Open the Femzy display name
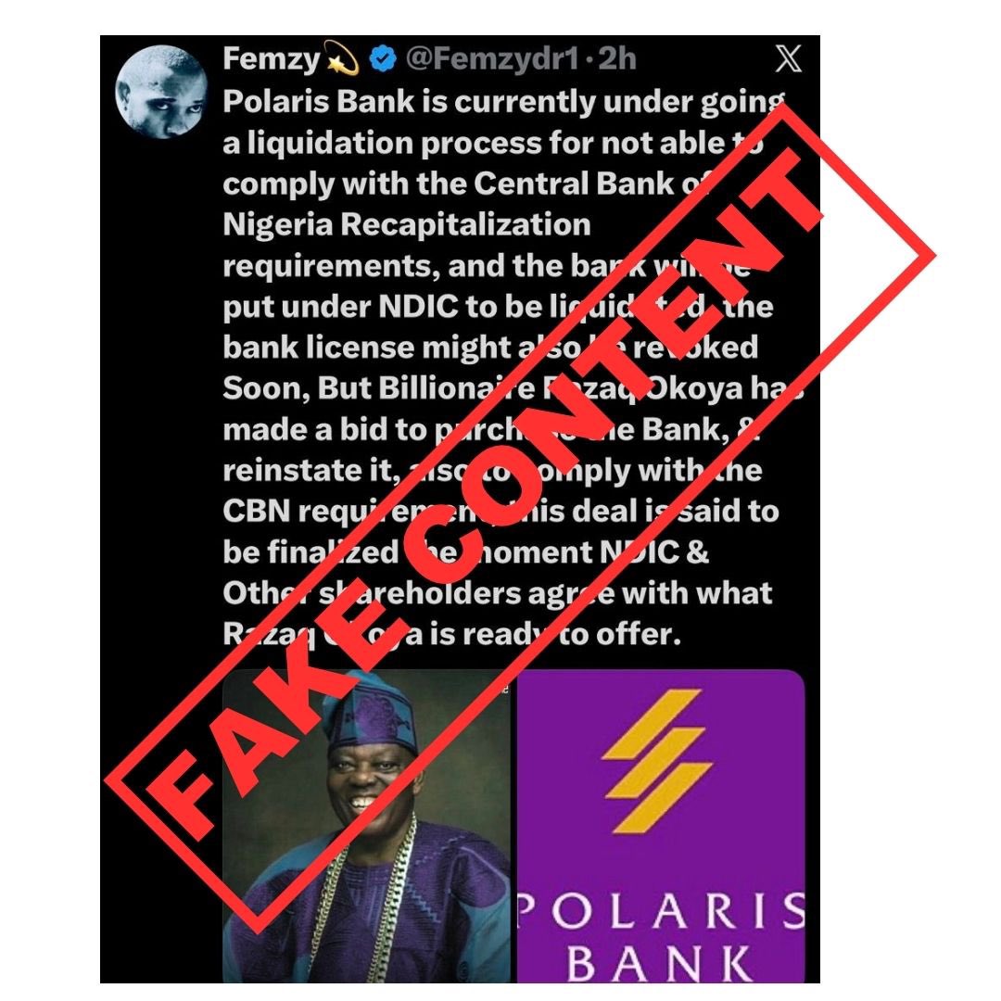Screen dimensions: 1001x1001 (x=272, y=58)
